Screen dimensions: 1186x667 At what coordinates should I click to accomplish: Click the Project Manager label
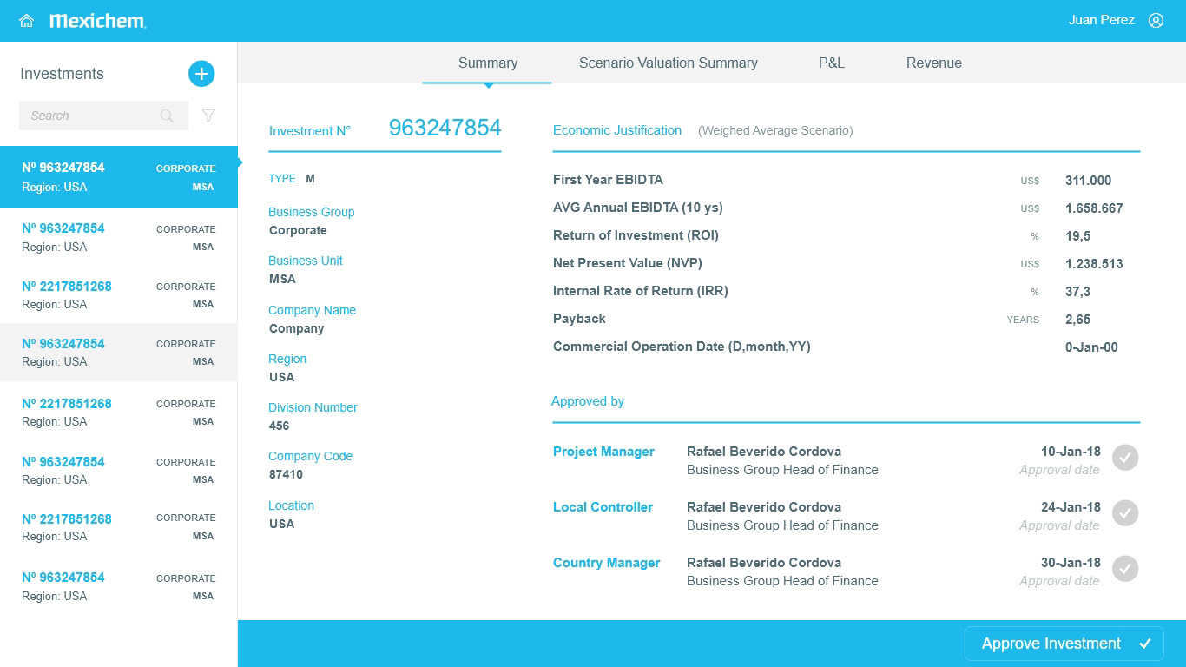click(x=603, y=452)
